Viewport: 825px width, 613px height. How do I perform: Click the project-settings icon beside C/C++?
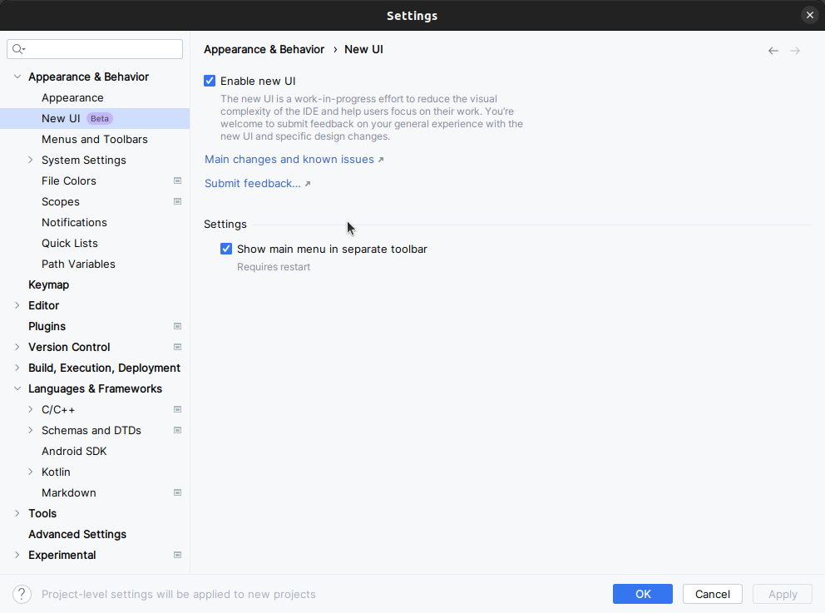[x=177, y=409]
